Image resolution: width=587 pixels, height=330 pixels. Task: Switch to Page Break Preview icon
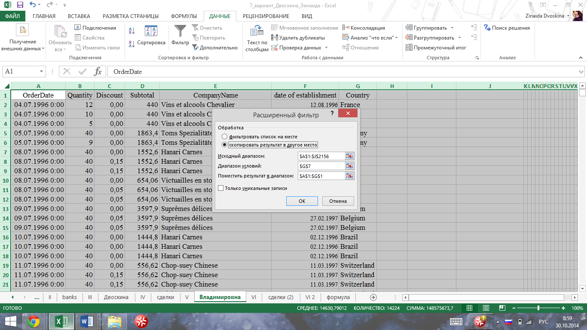pyautogui.click(x=501, y=308)
